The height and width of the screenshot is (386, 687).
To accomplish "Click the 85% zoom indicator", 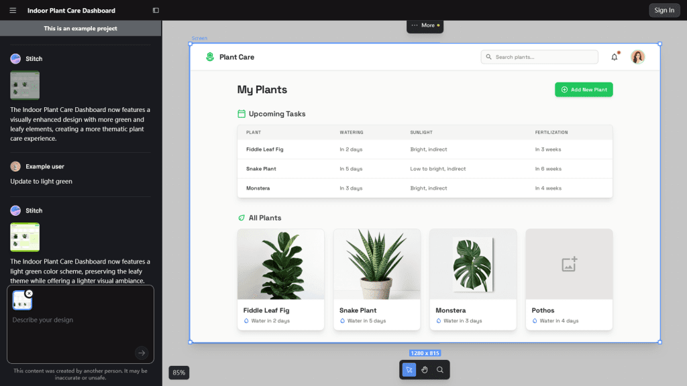I will (178, 372).
